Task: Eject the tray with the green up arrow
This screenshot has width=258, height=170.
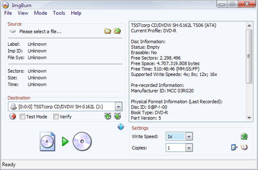Action: [x=108, y=116]
